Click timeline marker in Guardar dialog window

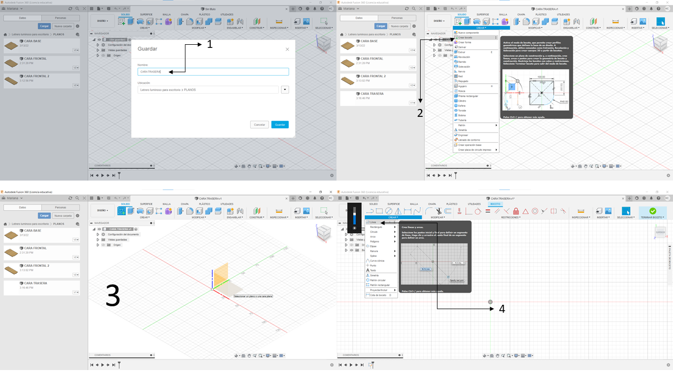point(119,175)
